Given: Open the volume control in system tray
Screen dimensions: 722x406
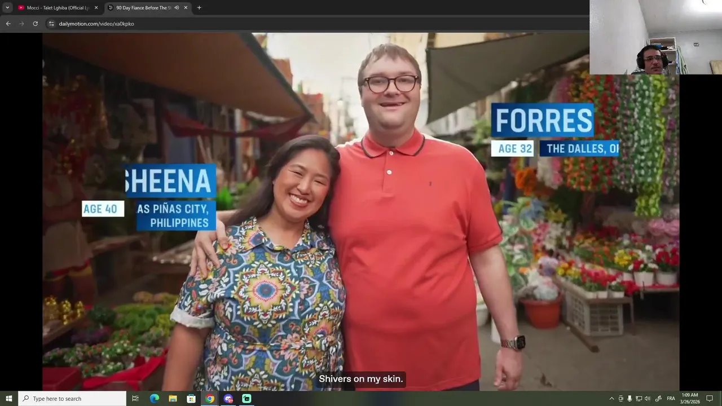Looking at the screenshot, I should coord(648,399).
